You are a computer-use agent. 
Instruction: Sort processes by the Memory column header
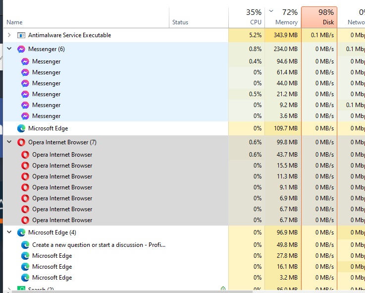coord(287,22)
